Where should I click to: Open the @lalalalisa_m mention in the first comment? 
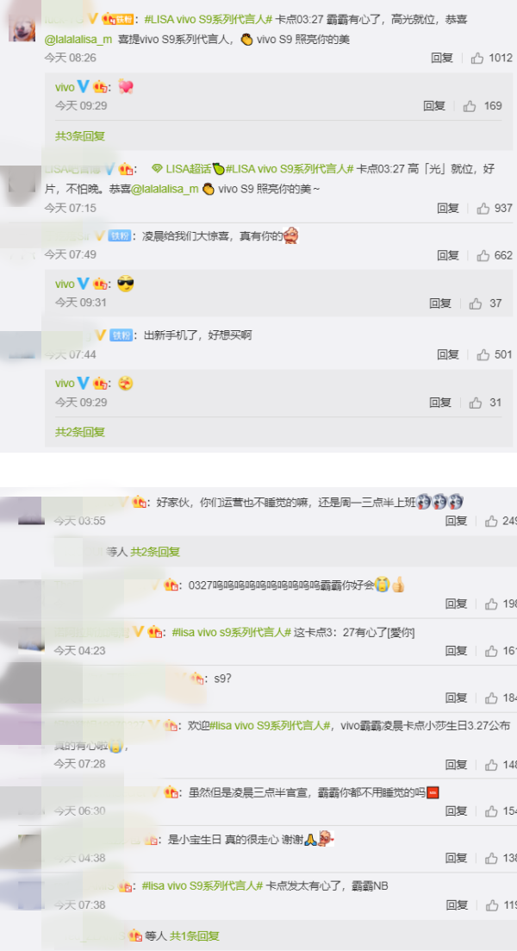(x=78, y=40)
